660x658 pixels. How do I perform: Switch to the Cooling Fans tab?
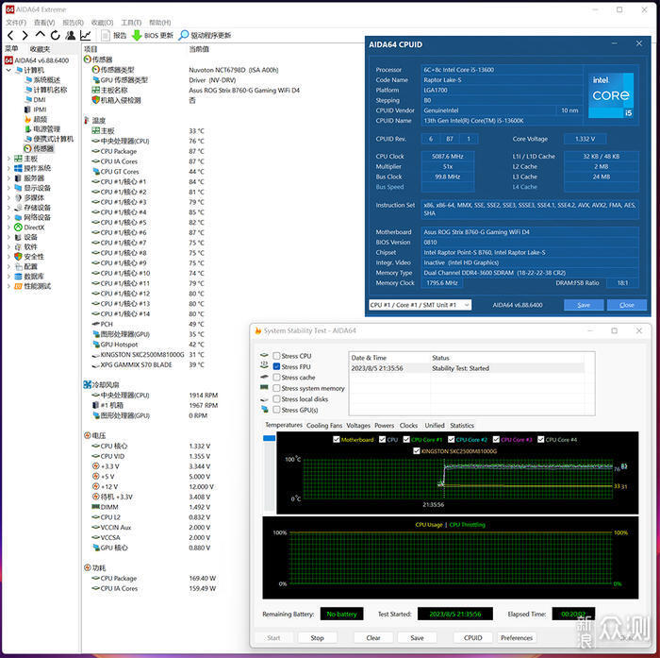(324, 426)
